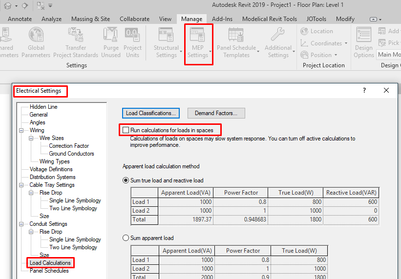
Task: Select Distribution Systems tree item
Action: pyautogui.click(x=52, y=177)
